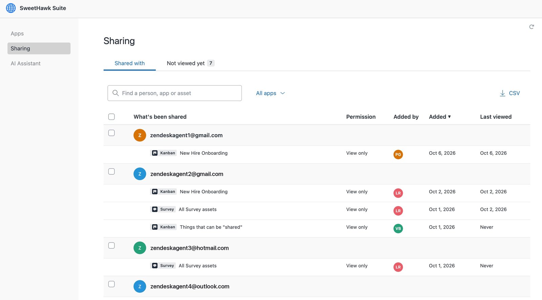The height and width of the screenshot is (300, 542).
Task: Select the zendeskagent3@hotmail.com checkbox
Action: (111, 245)
